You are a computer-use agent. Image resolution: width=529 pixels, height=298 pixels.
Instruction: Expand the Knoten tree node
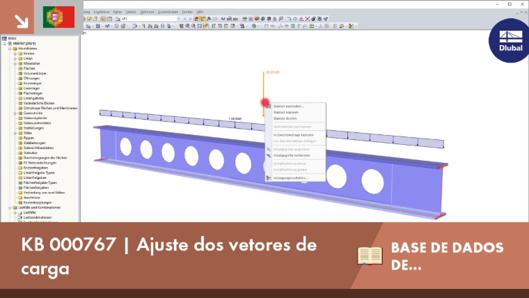(15, 54)
